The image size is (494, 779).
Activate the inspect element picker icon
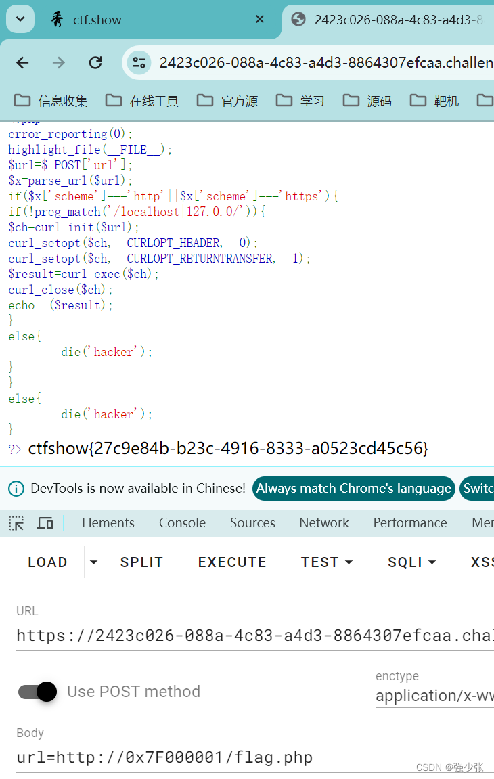[x=16, y=523]
